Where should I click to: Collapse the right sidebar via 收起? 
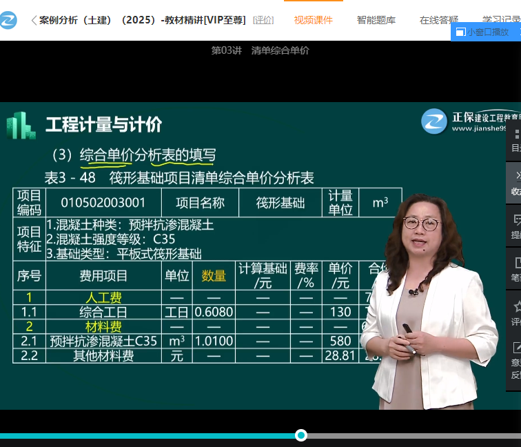[x=515, y=183]
